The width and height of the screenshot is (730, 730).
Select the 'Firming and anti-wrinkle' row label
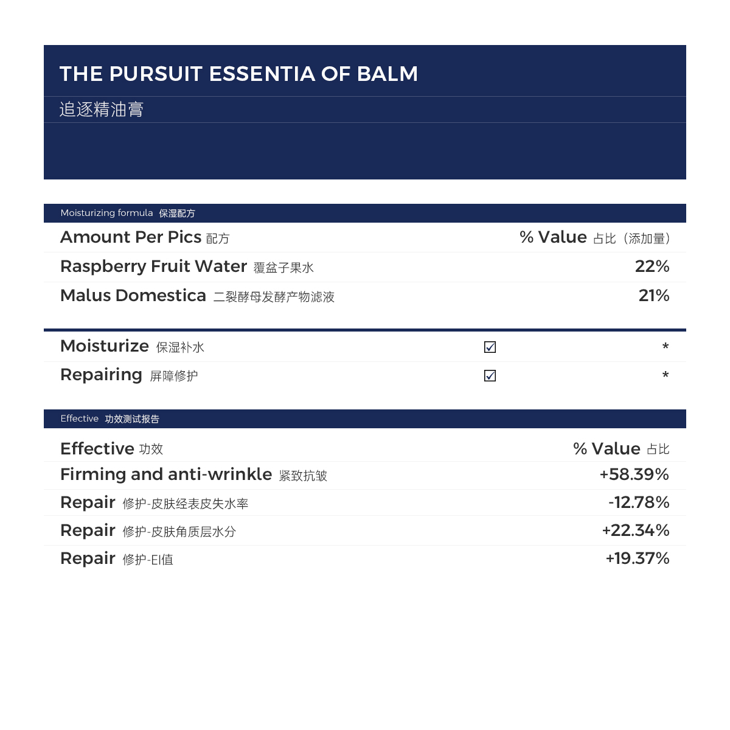(x=193, y=474)
